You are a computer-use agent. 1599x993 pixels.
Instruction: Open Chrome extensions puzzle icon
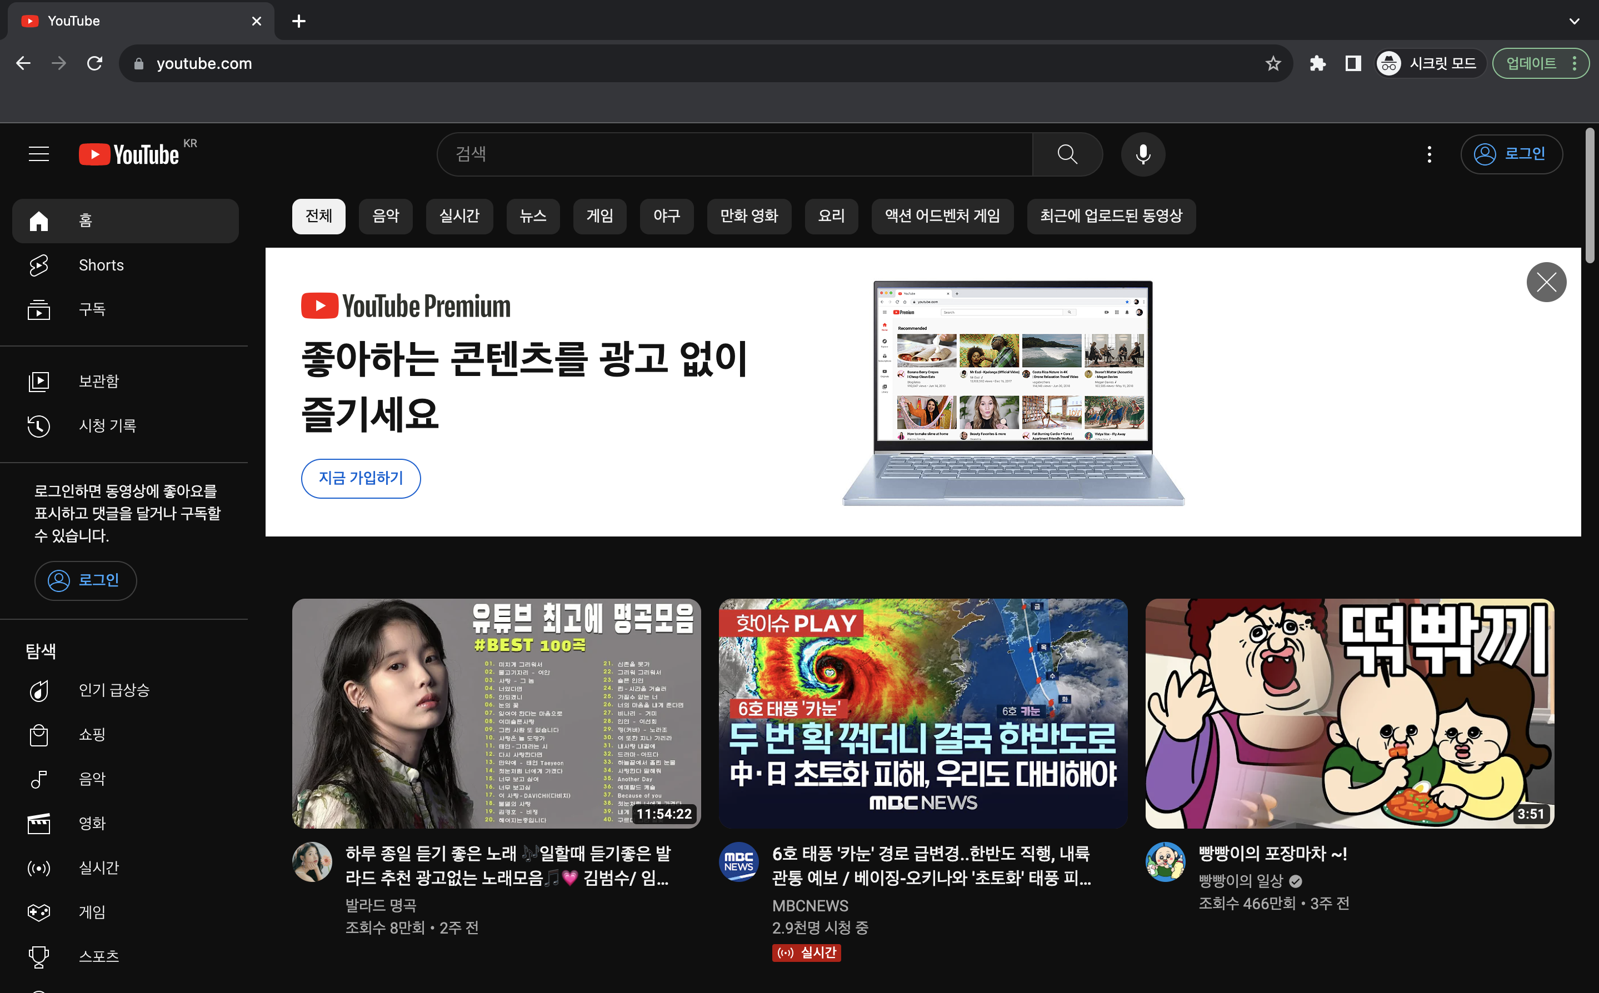pyautogui.click(x=1317, y=64)
